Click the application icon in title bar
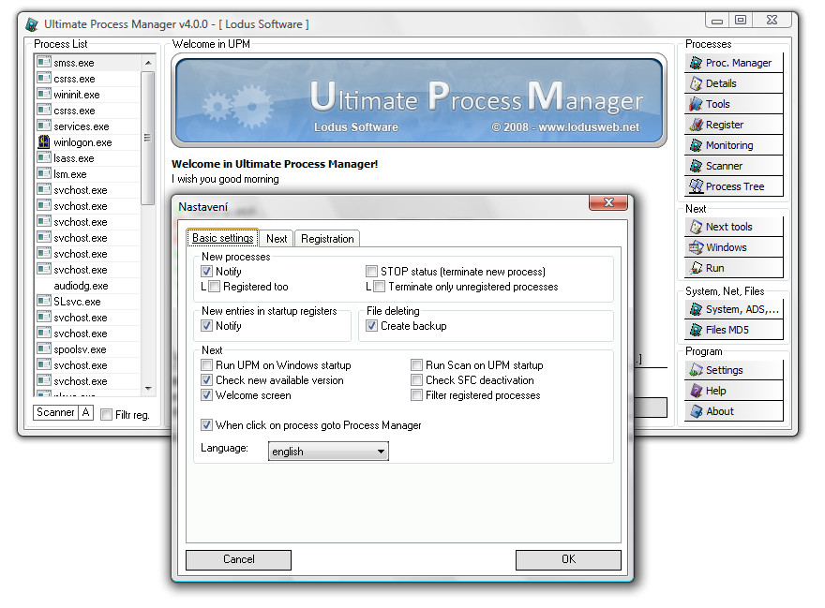Screen dimensions: 825x608 (32, 24)
